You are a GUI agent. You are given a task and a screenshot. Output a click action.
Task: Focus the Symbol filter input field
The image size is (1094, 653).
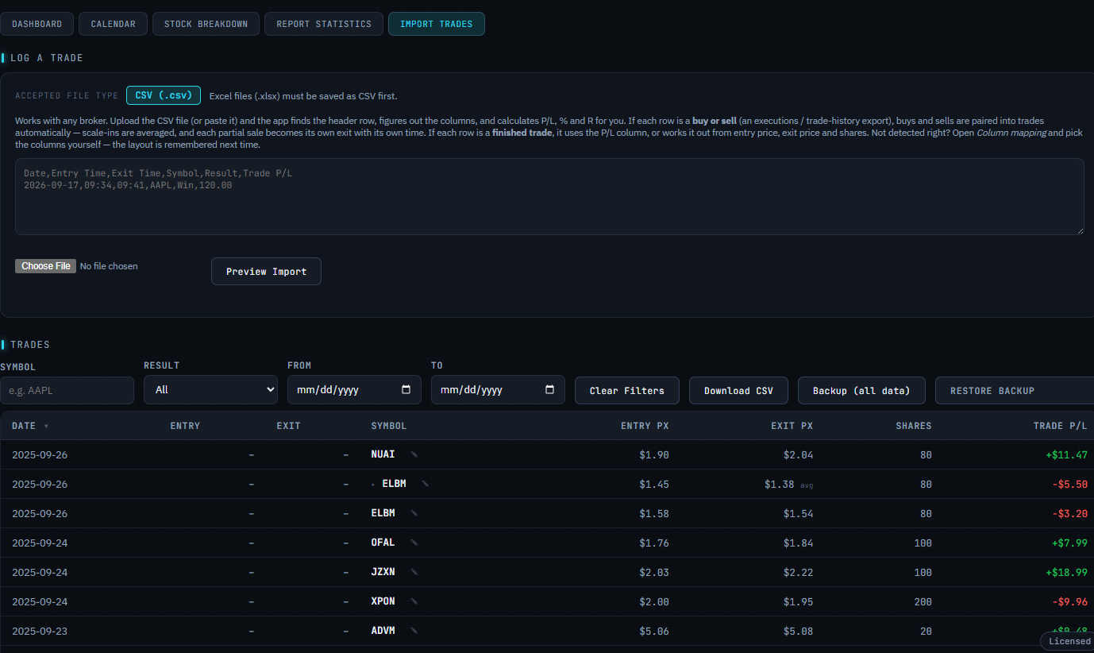tap(67, 390)
